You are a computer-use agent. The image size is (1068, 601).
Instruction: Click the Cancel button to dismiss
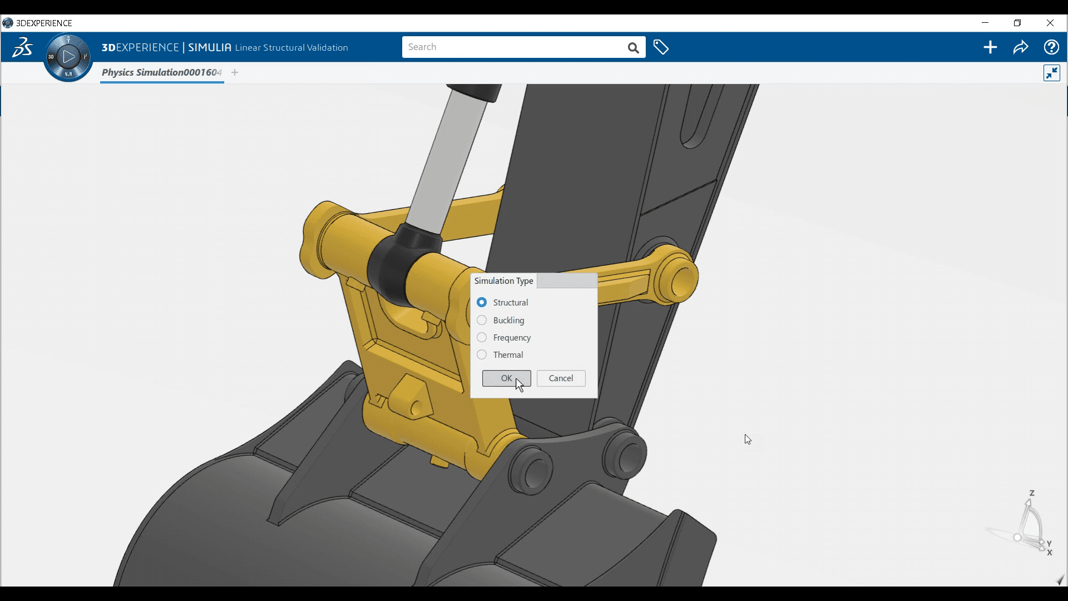(x=561, y=377)
